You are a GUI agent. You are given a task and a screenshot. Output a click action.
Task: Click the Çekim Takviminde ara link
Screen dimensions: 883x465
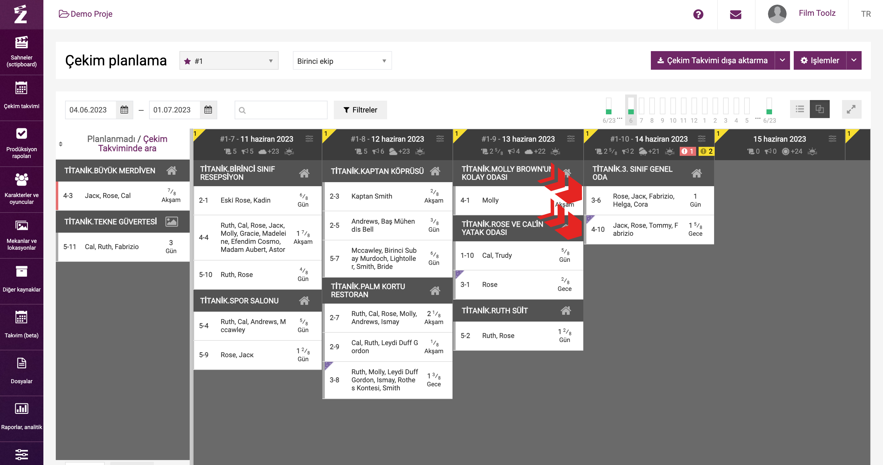coord(133,143)
